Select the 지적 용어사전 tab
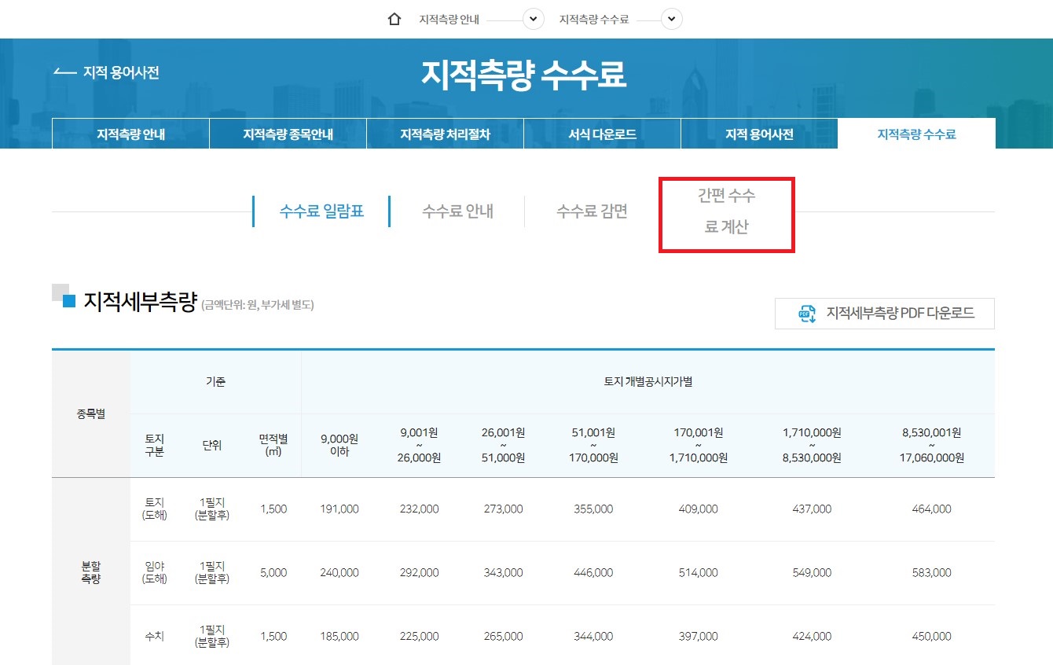This screenshot has height=665, width=1053. point(759,133)
